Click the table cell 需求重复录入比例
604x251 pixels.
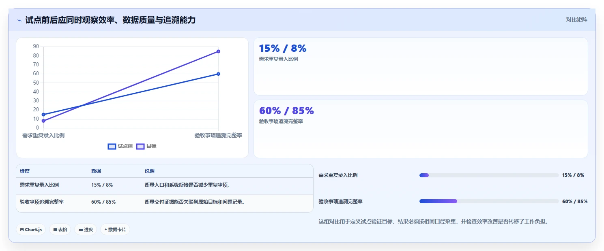(39, 185)
